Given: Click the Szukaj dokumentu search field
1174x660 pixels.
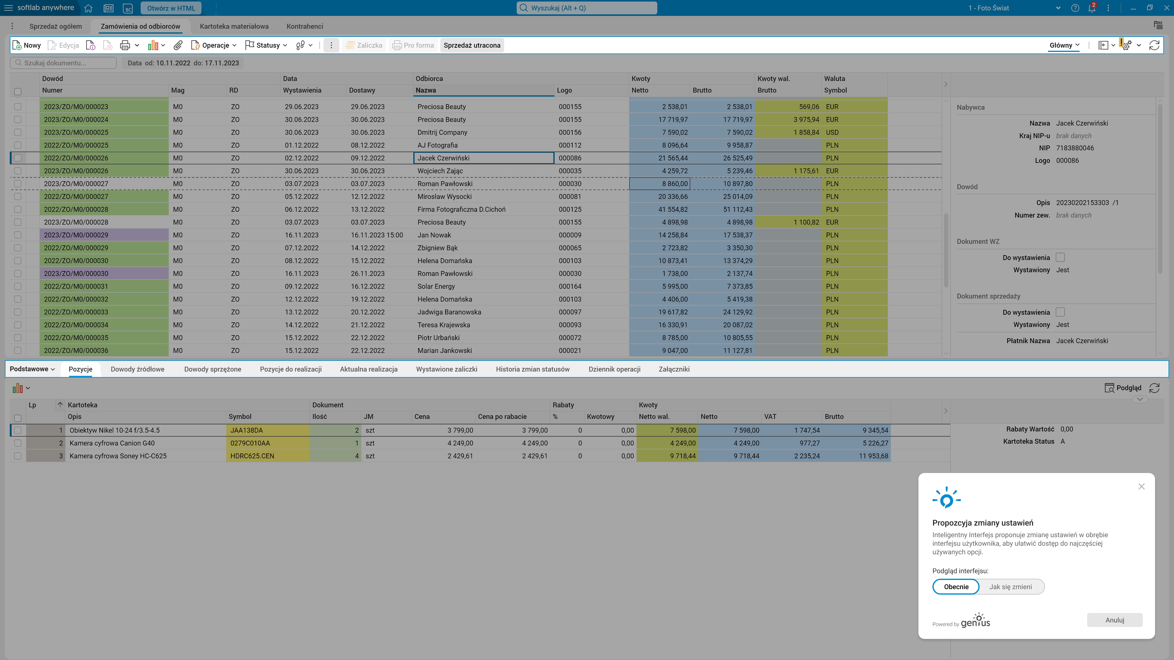Looking at the screenshot, I should tap(64, 63).
